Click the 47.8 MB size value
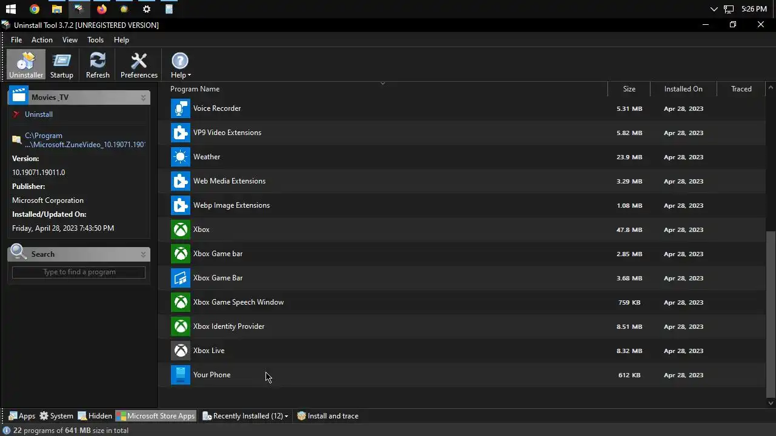 pos(629,230)
